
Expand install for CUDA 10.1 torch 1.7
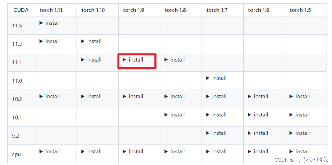pos(216,115)
